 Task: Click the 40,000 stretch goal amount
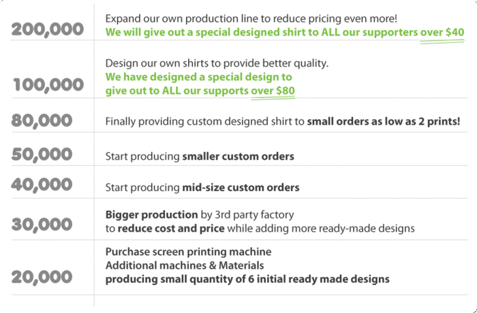(x=42, y=185)
